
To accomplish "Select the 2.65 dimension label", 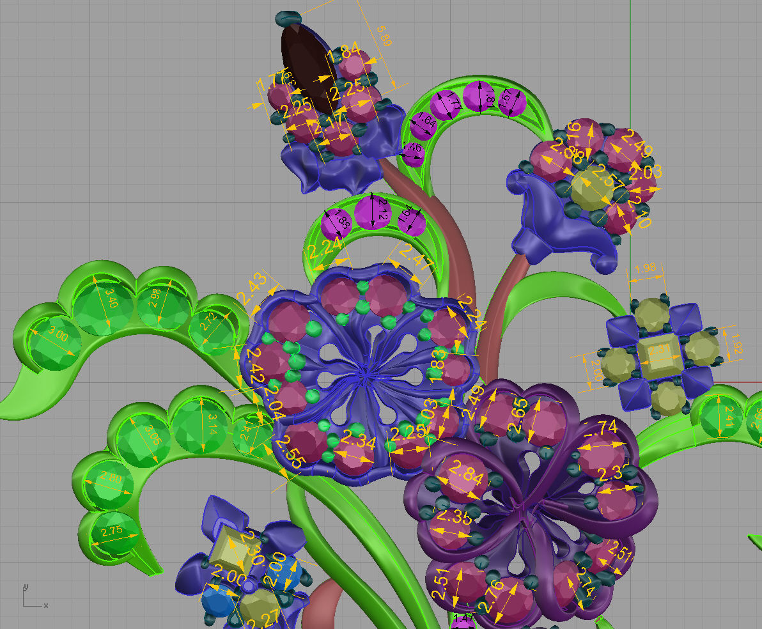I will [518, 415].
